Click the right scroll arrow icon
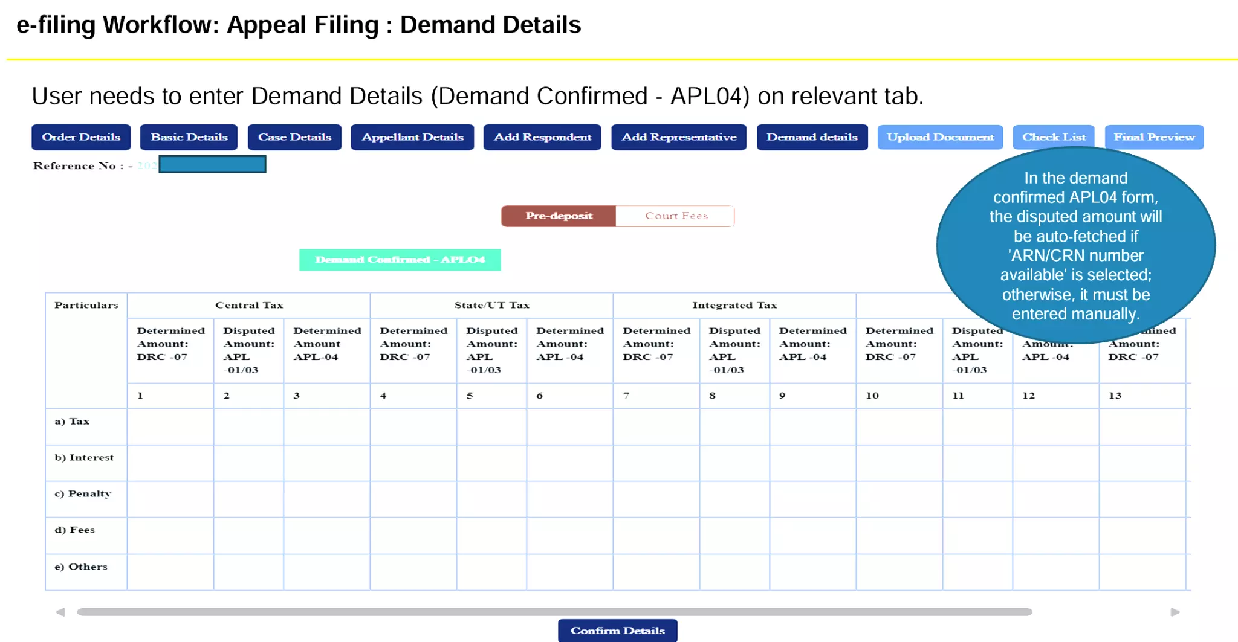 pyautogui.click(x=1175, y=612)
